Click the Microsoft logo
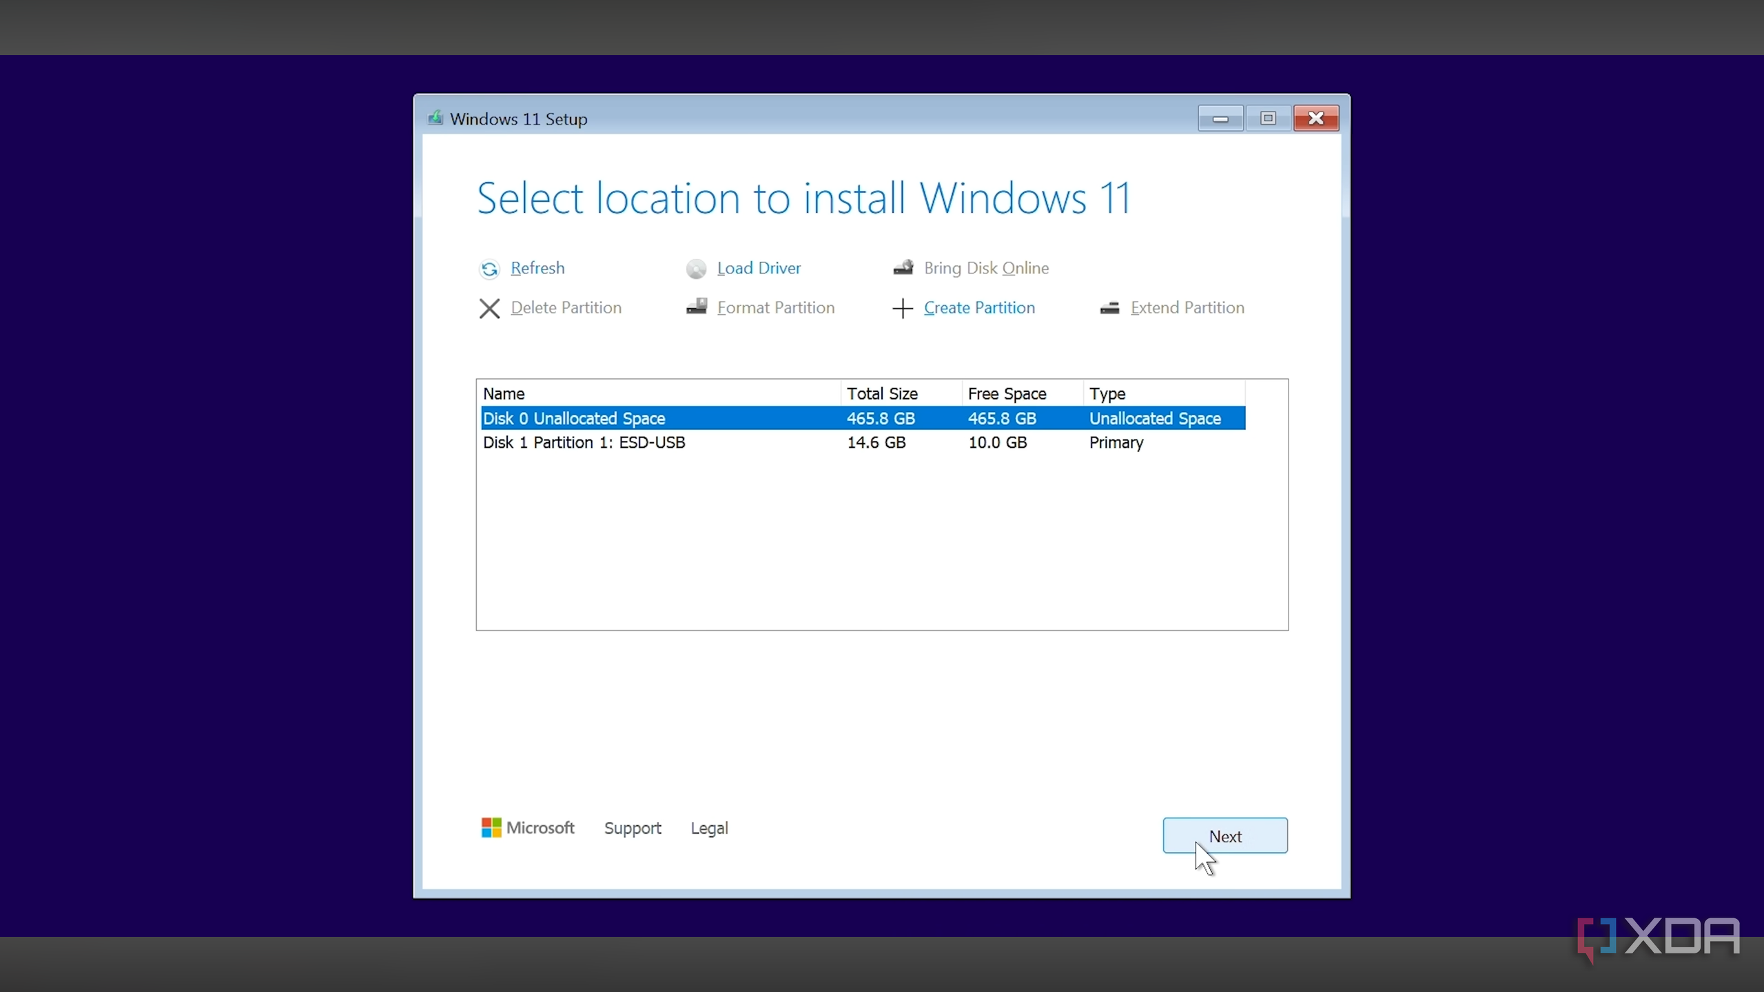Viewport: 1764px width, 992px height. [x=528, y=827]
